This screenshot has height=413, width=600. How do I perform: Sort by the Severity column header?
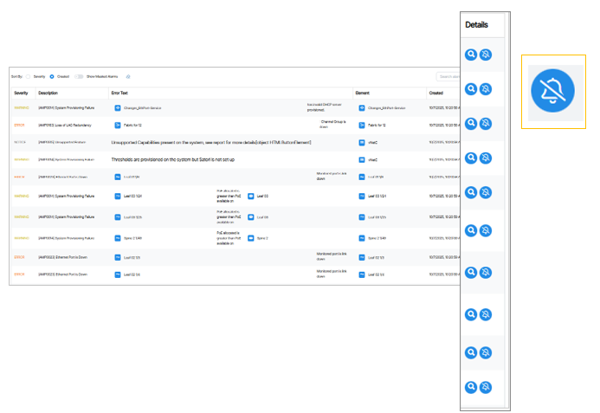point(21,93)
